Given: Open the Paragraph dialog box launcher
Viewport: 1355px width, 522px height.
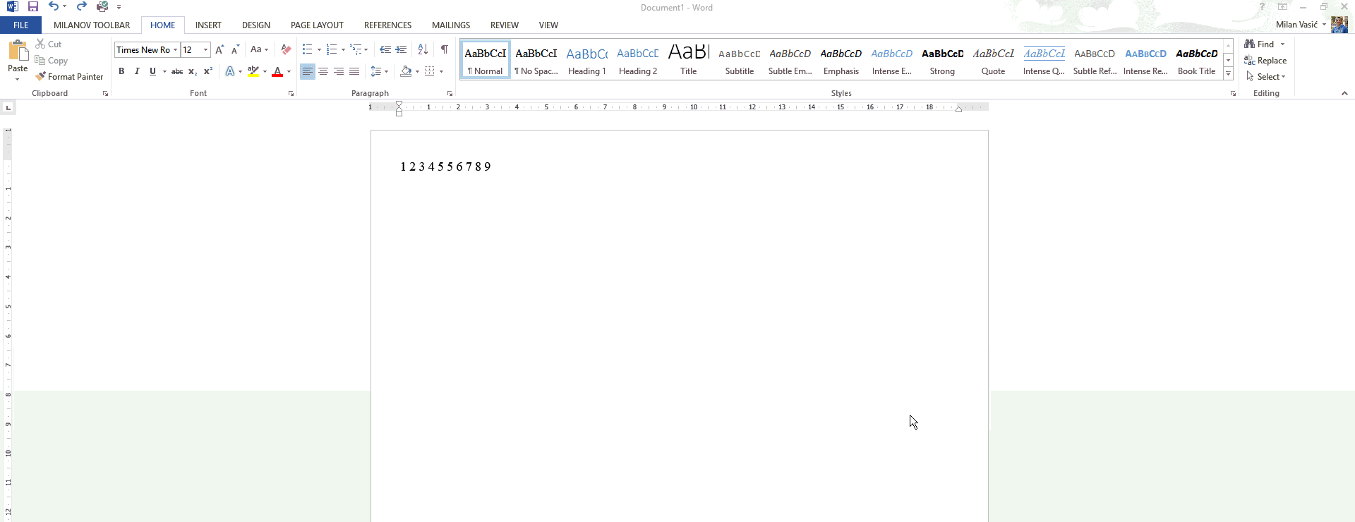Looking at the screenshot, I should pos(450,93).
